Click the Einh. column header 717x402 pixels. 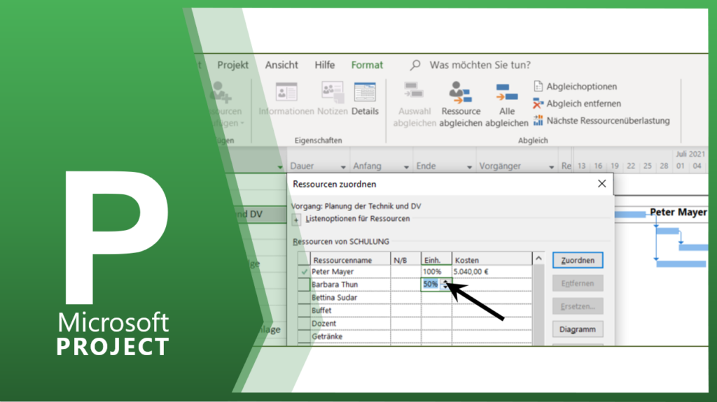436,259
